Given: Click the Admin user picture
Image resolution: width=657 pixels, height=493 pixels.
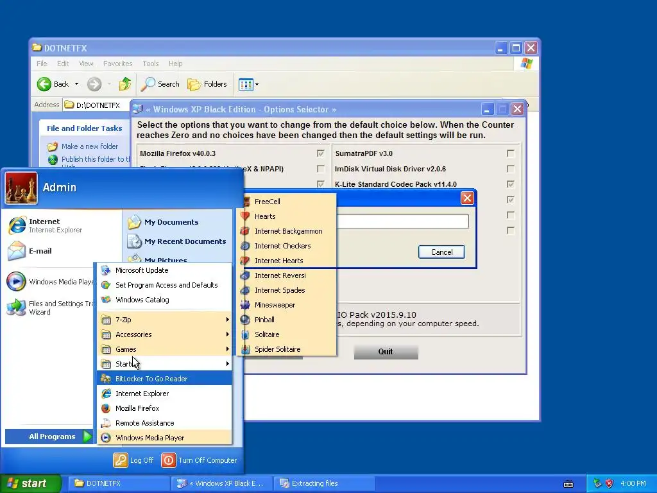Looking at the screenshot, I should tap(21, 188).
